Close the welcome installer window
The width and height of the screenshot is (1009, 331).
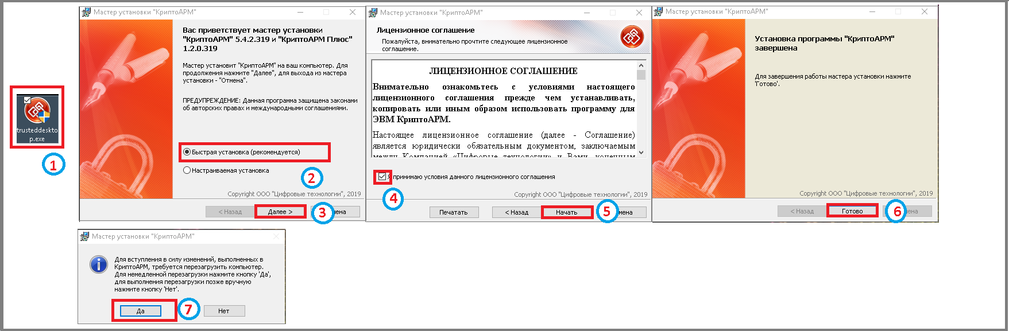pos(352,12)
